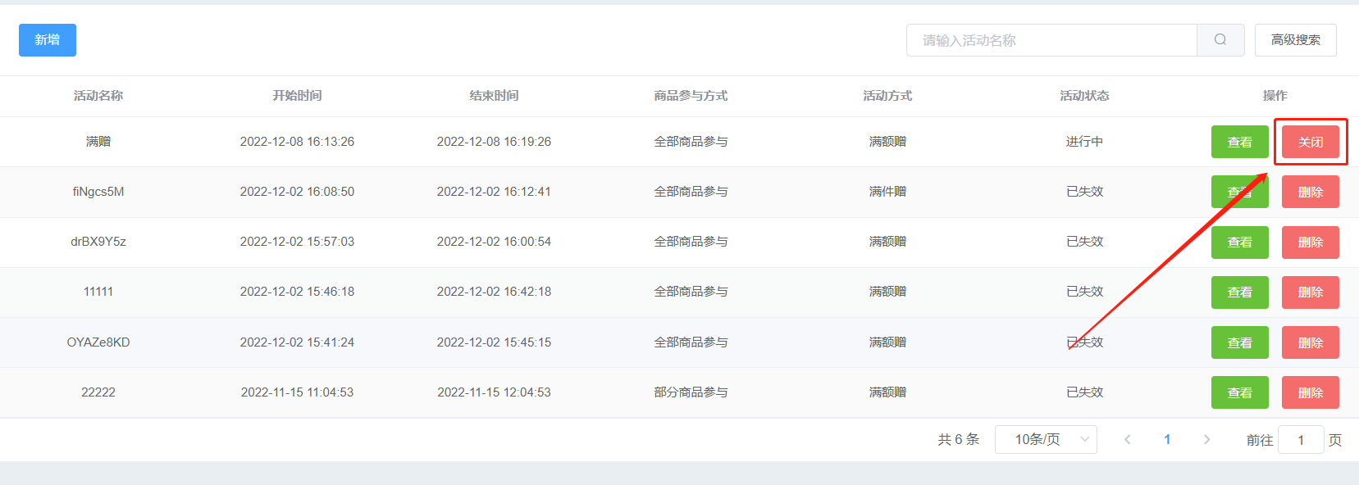
Task: Focus the 请输入活动名称 search field
Action: (x=1051, y=40)
